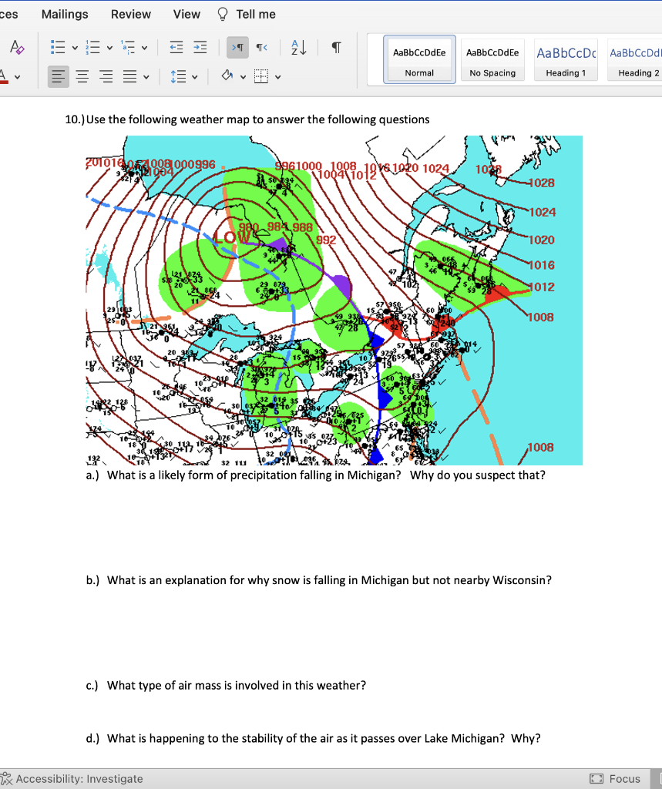Align text right
This screenshot has width=662, height=789.
tap(106, 77)
